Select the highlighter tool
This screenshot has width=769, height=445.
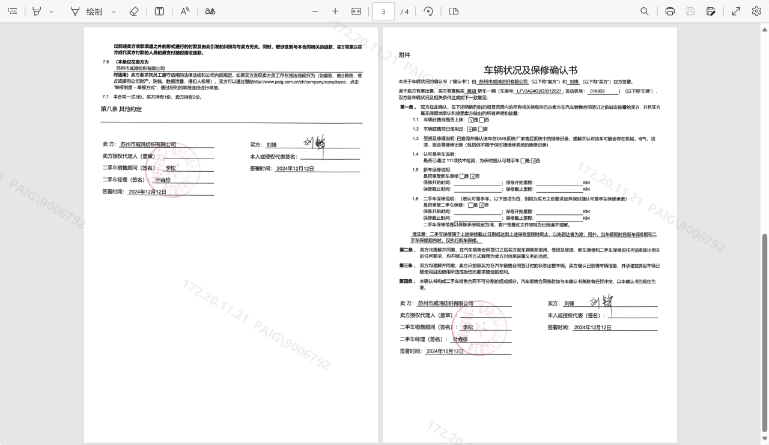(37, 11)
